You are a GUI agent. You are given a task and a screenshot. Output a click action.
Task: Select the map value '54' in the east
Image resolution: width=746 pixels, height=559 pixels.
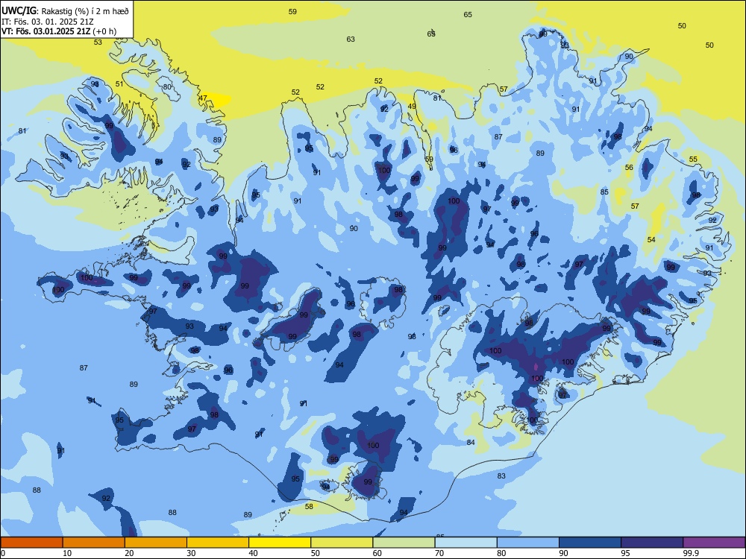click(651, 239)
